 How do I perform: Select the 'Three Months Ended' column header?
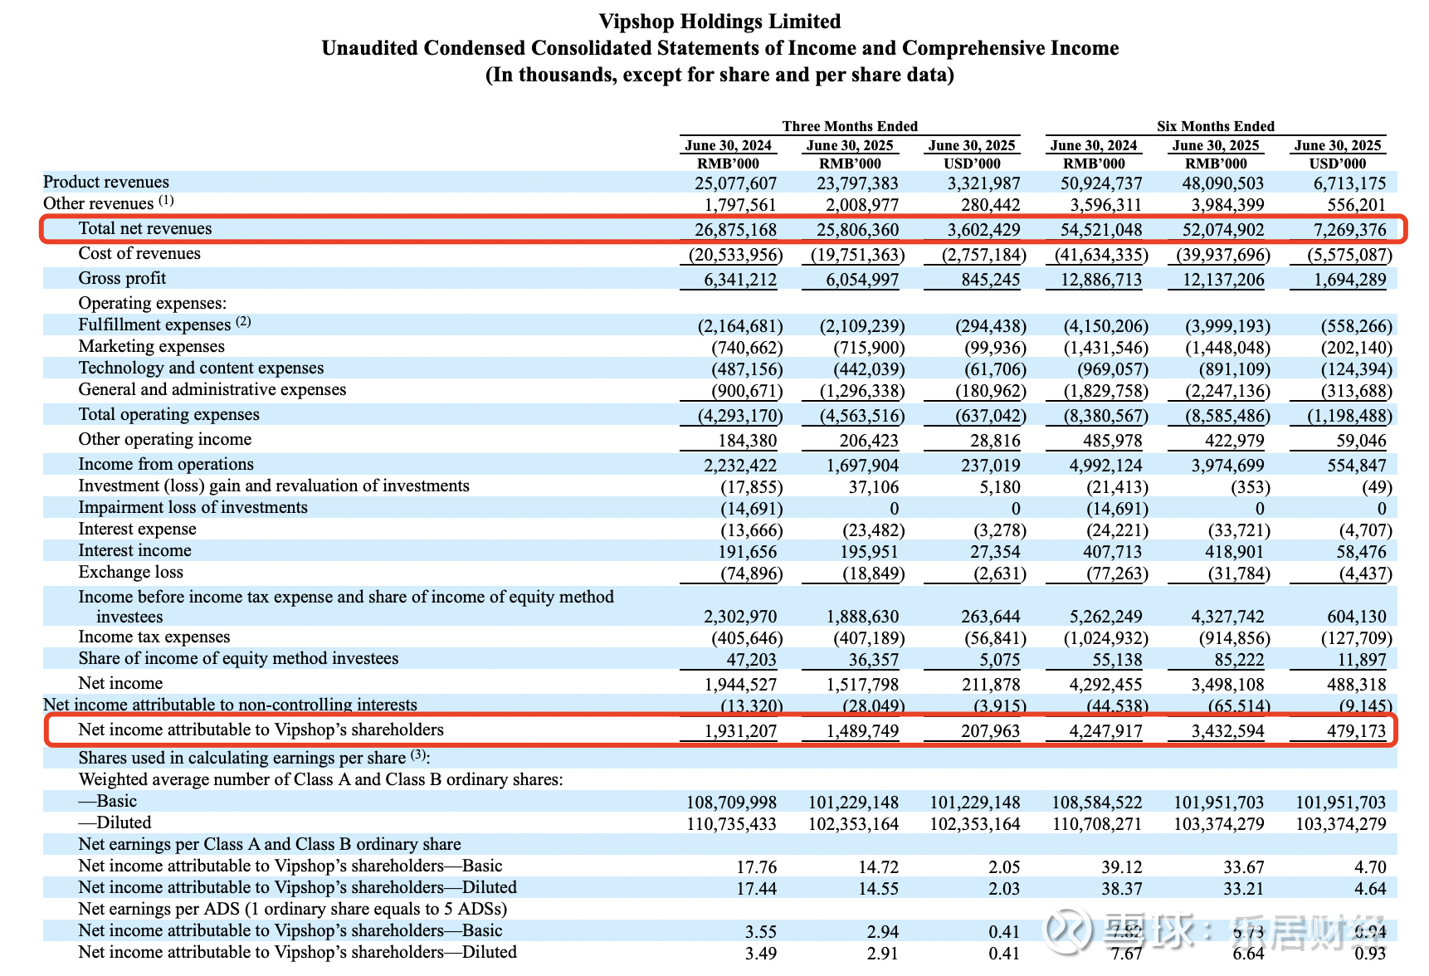850,126
